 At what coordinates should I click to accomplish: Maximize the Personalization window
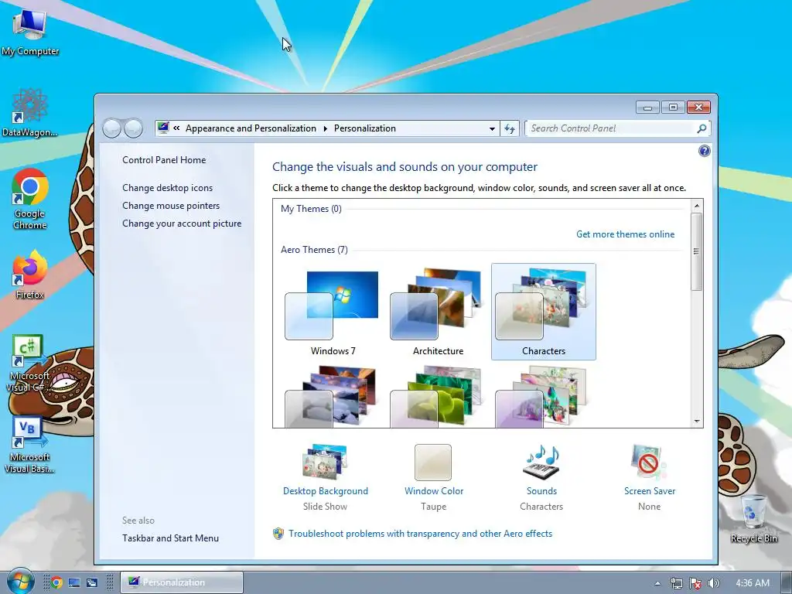click(x=673, y=107)
